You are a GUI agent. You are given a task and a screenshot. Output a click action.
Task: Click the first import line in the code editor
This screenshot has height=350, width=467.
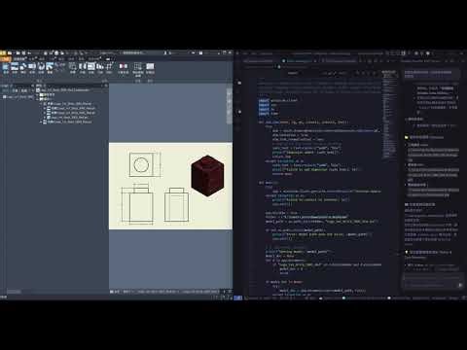(277, 100)
